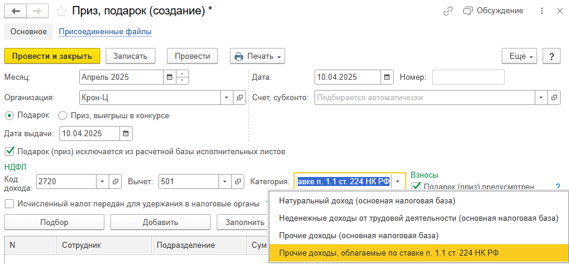Open the Вычет 501 item form

point(239,181)
